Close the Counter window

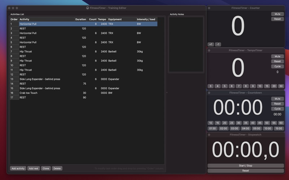pos(209,8)
